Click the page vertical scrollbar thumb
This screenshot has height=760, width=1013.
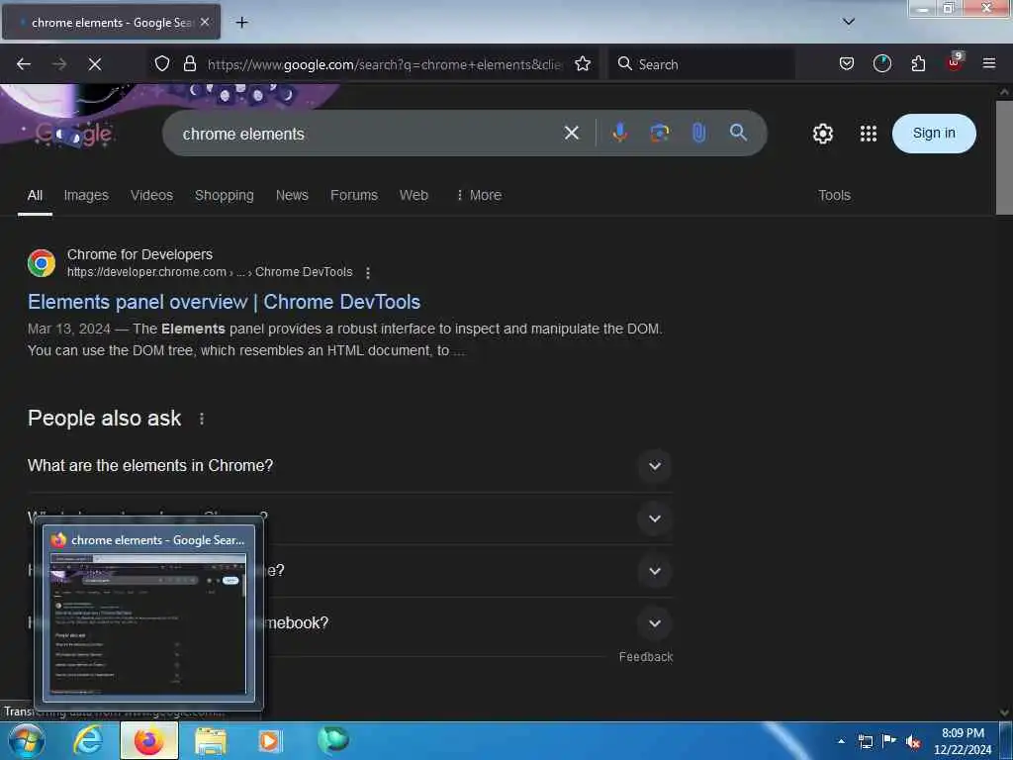(x=1004, y=157)
